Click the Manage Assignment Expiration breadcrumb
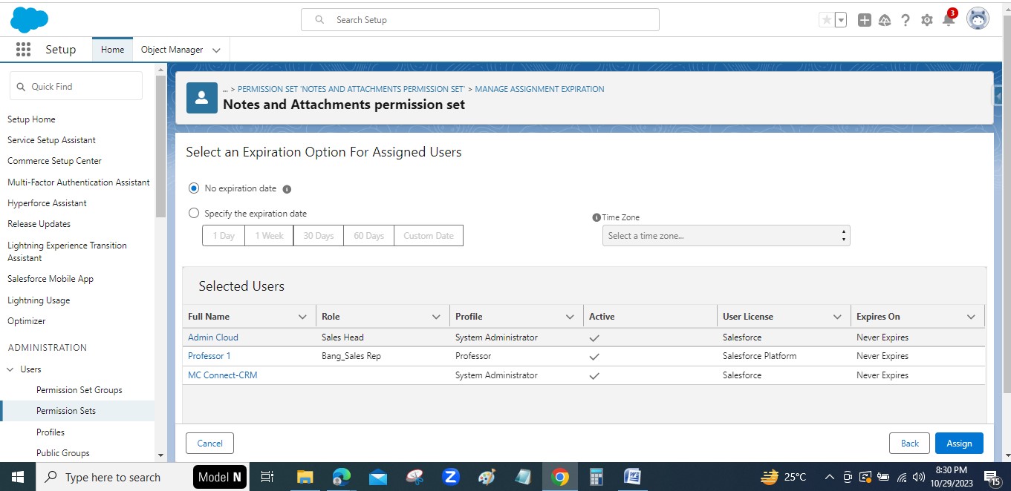This screenshot has height=491, width=1011. (x=539, y=89)
